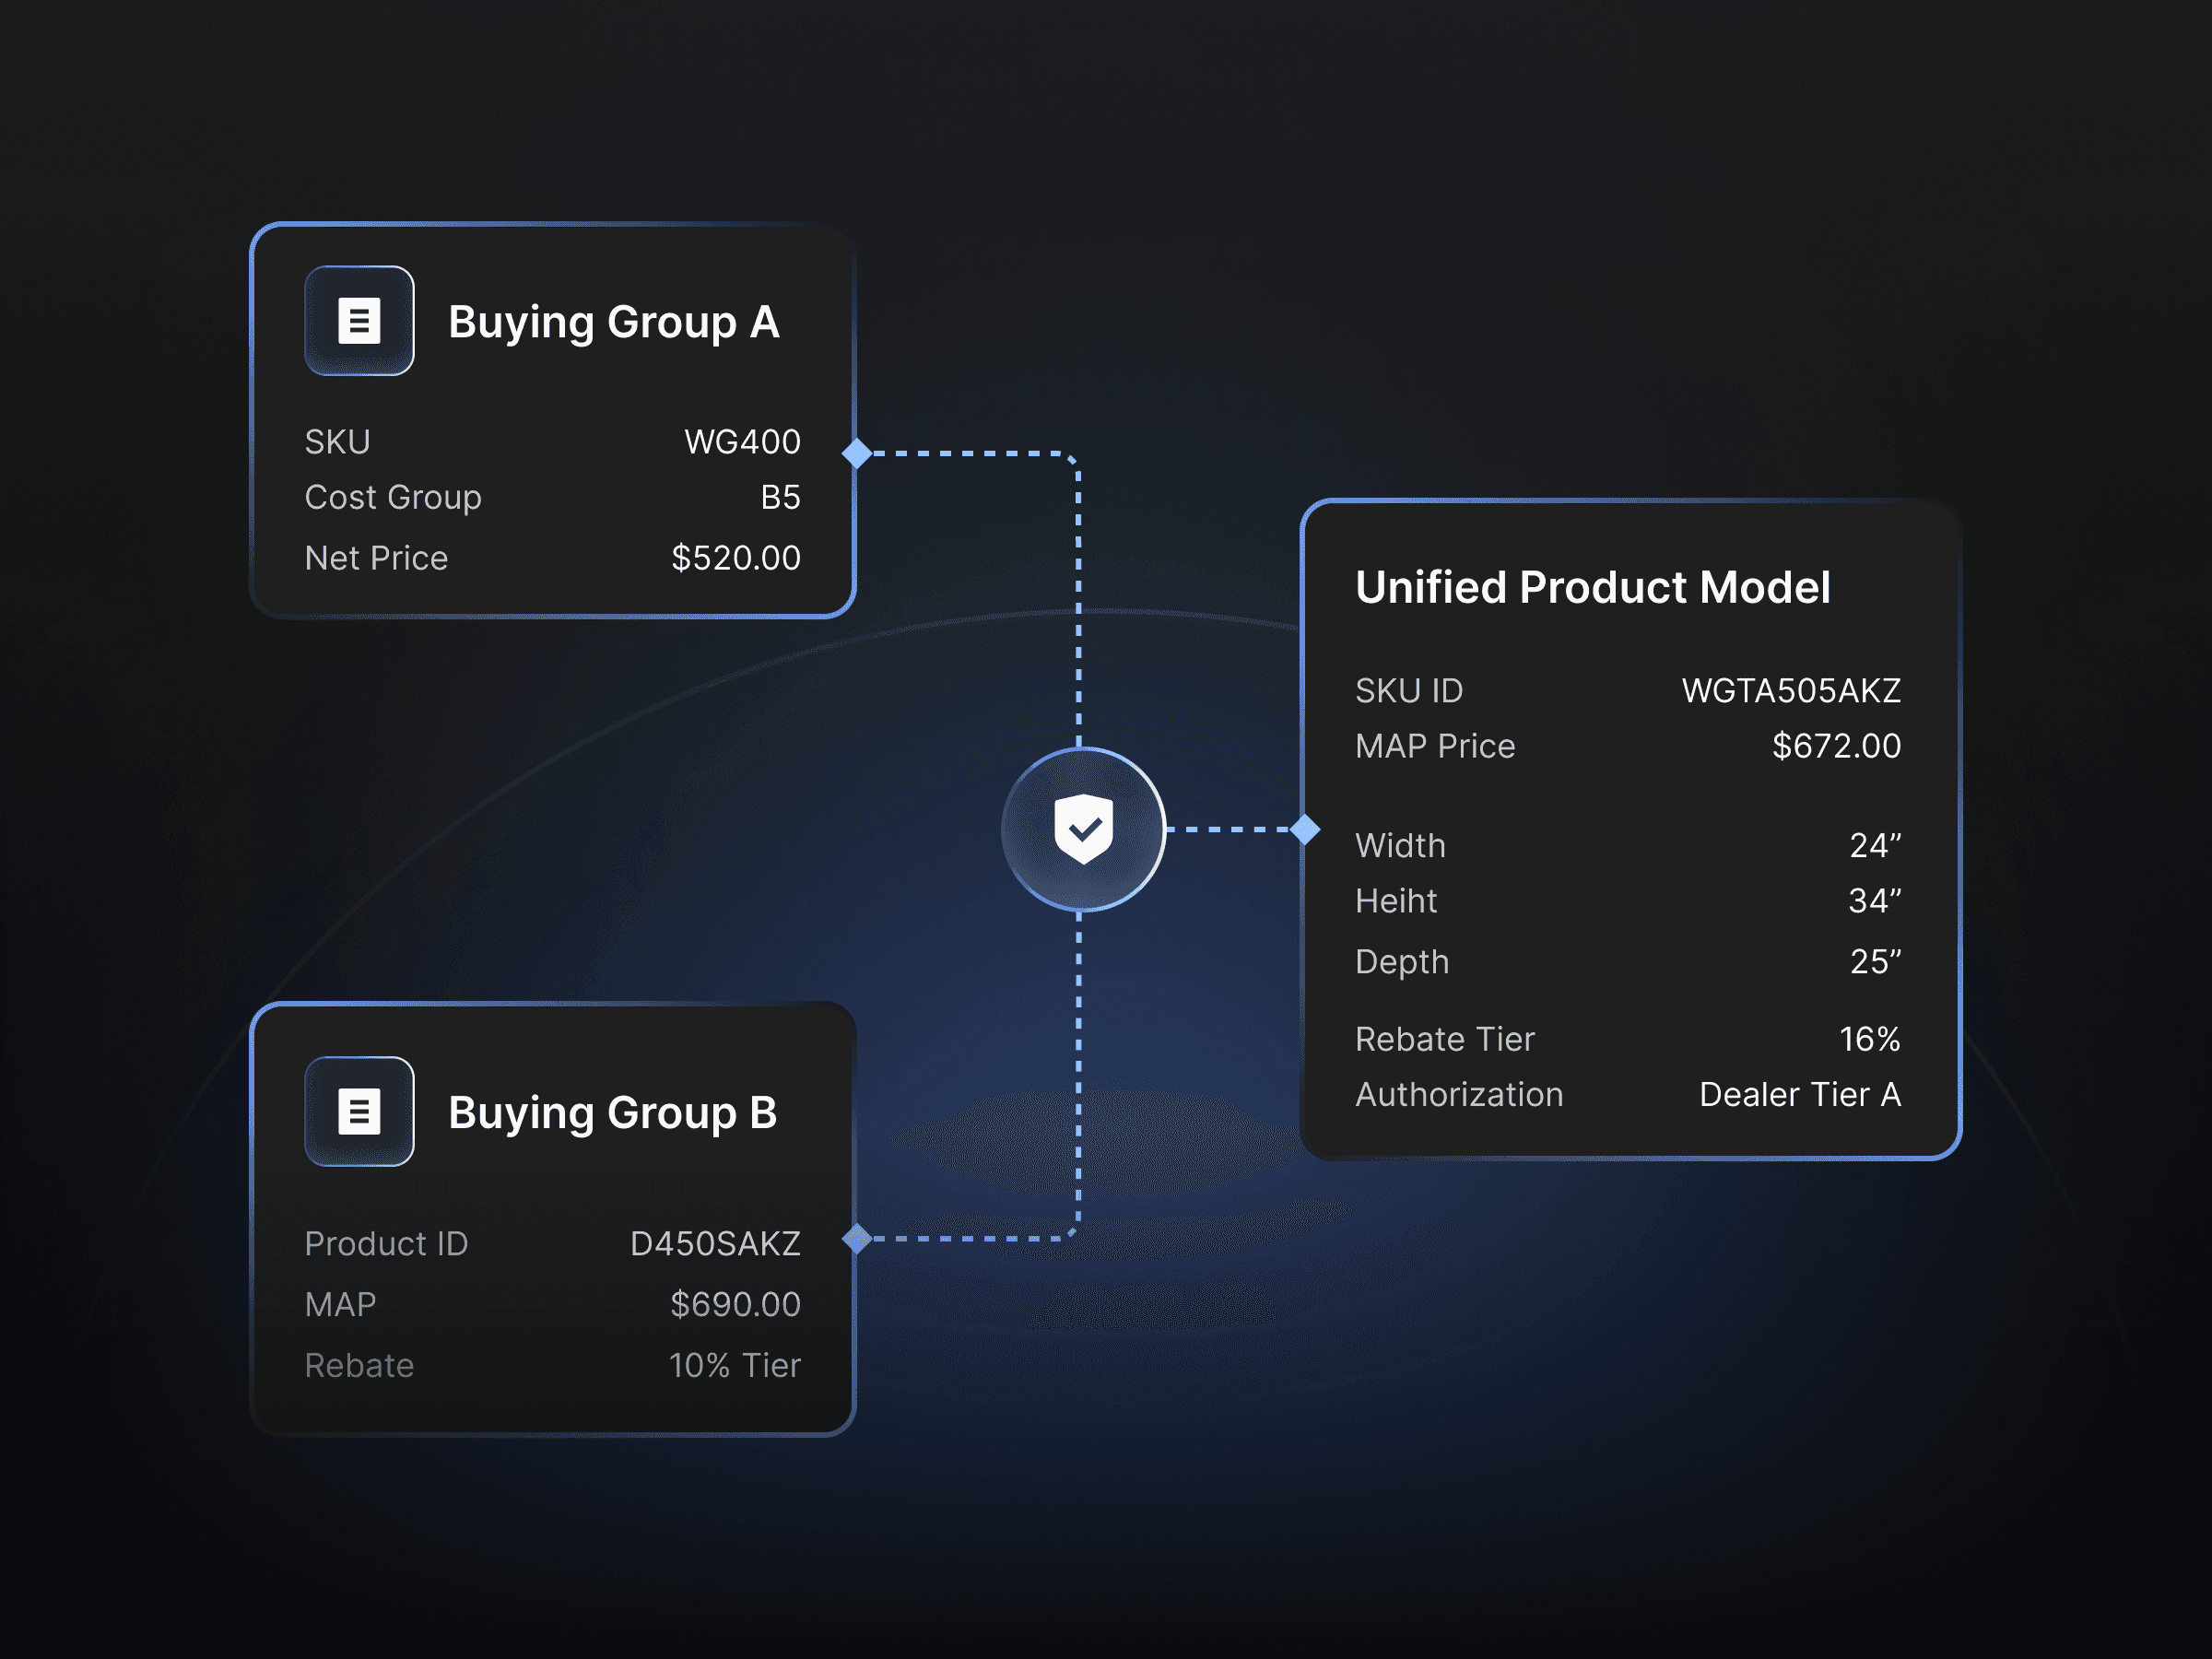Click the Buying Group A document icon

click(x=359, y=321)
